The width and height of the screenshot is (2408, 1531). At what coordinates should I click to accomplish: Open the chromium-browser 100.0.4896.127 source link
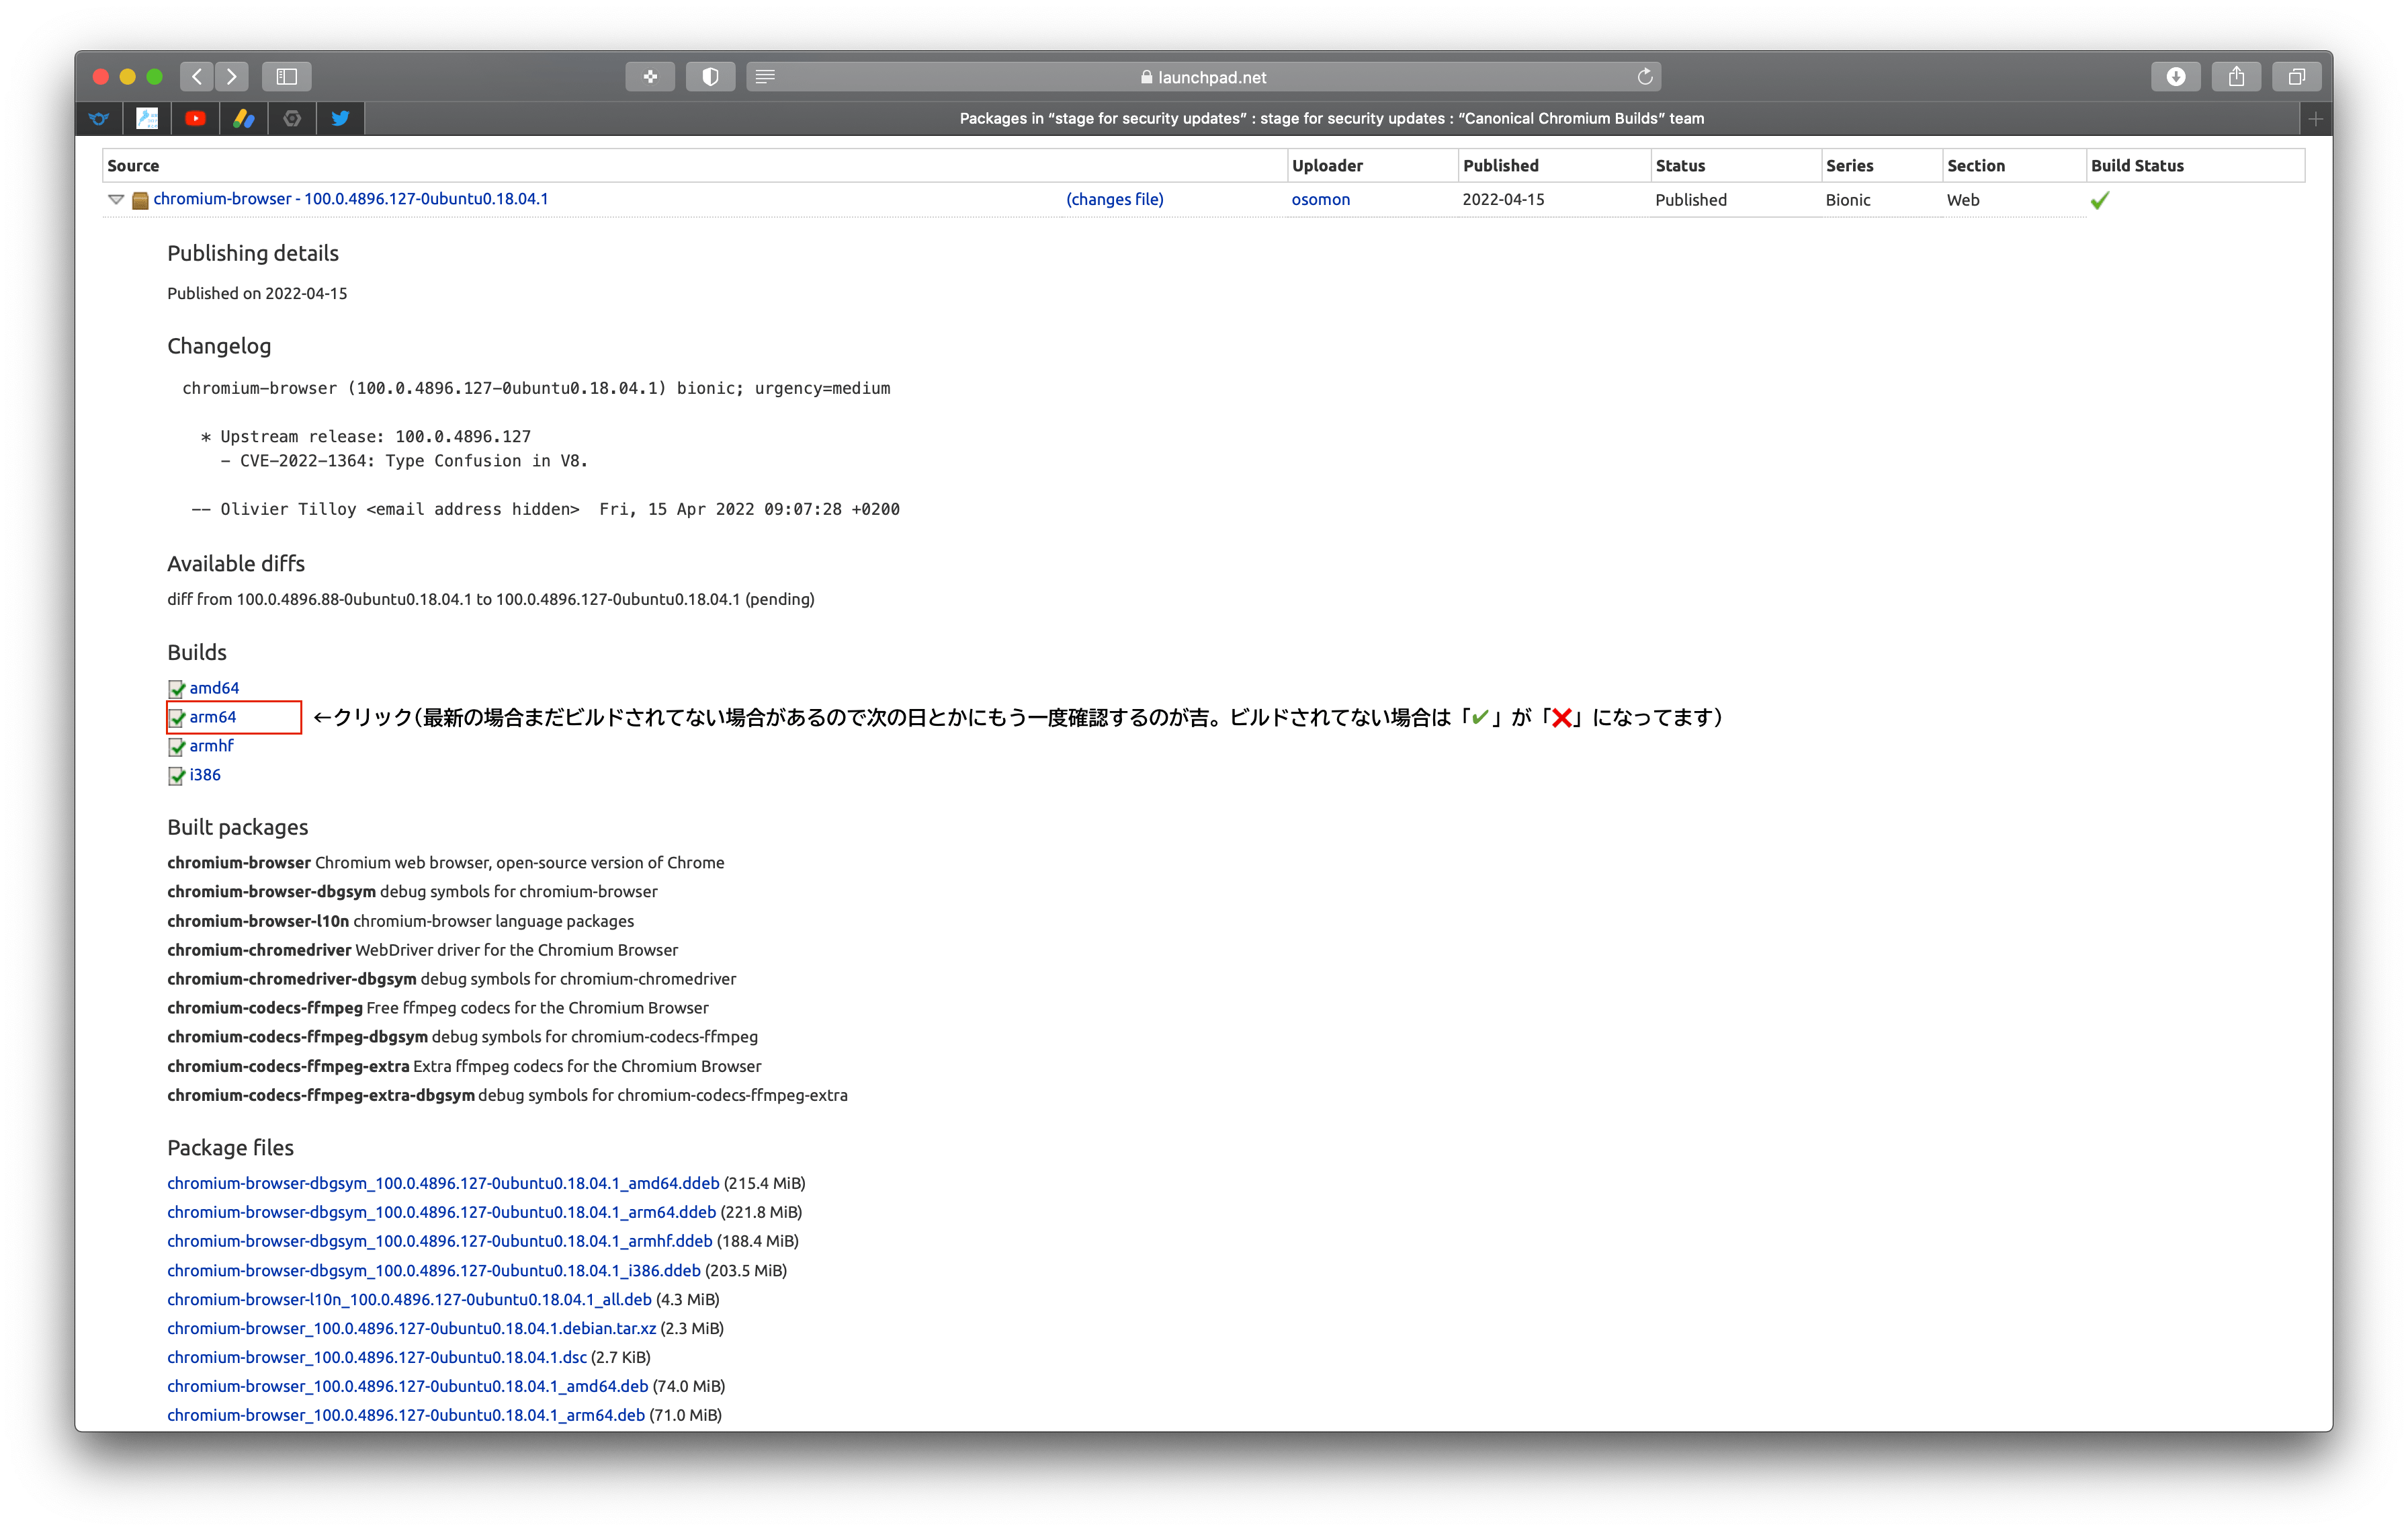click(351, 199)
